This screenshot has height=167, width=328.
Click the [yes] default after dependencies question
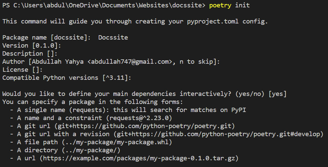point(277,94)
